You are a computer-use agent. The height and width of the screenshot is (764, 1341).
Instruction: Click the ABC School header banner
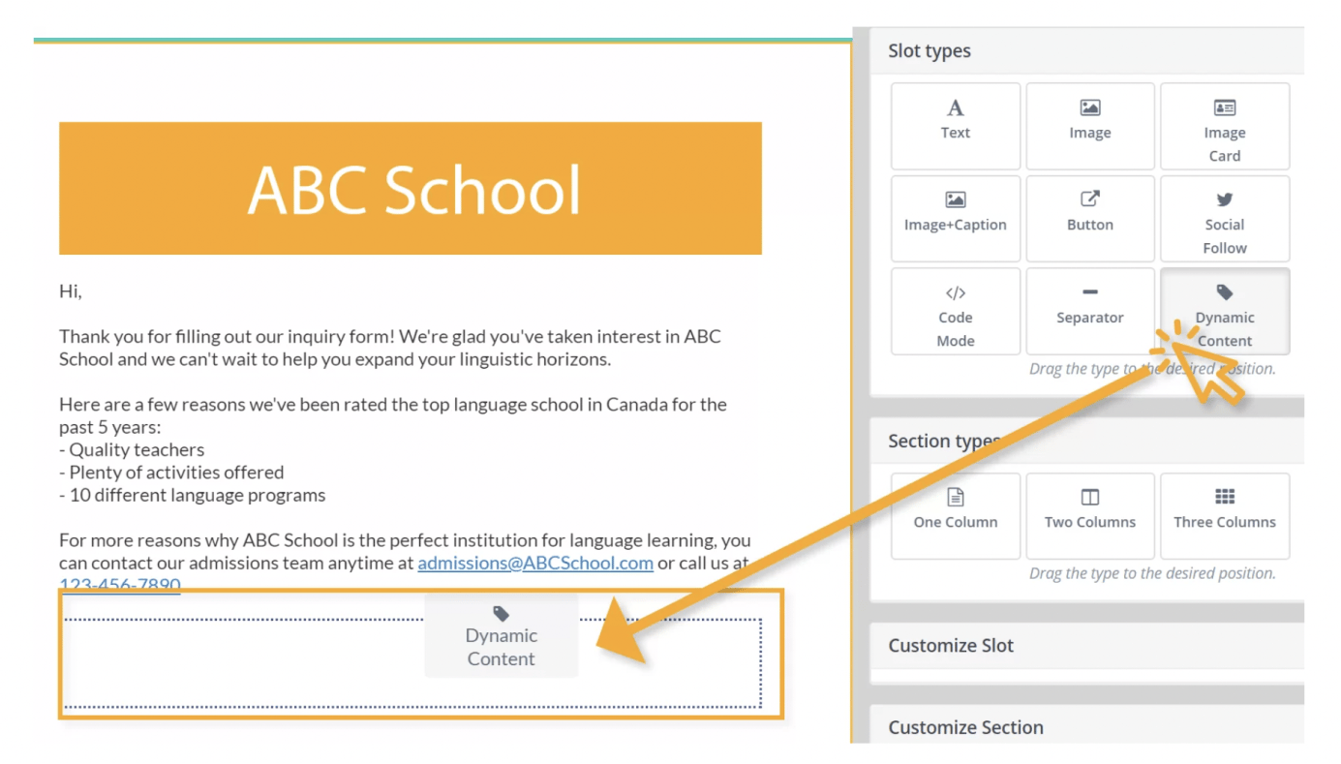[411, 188]
